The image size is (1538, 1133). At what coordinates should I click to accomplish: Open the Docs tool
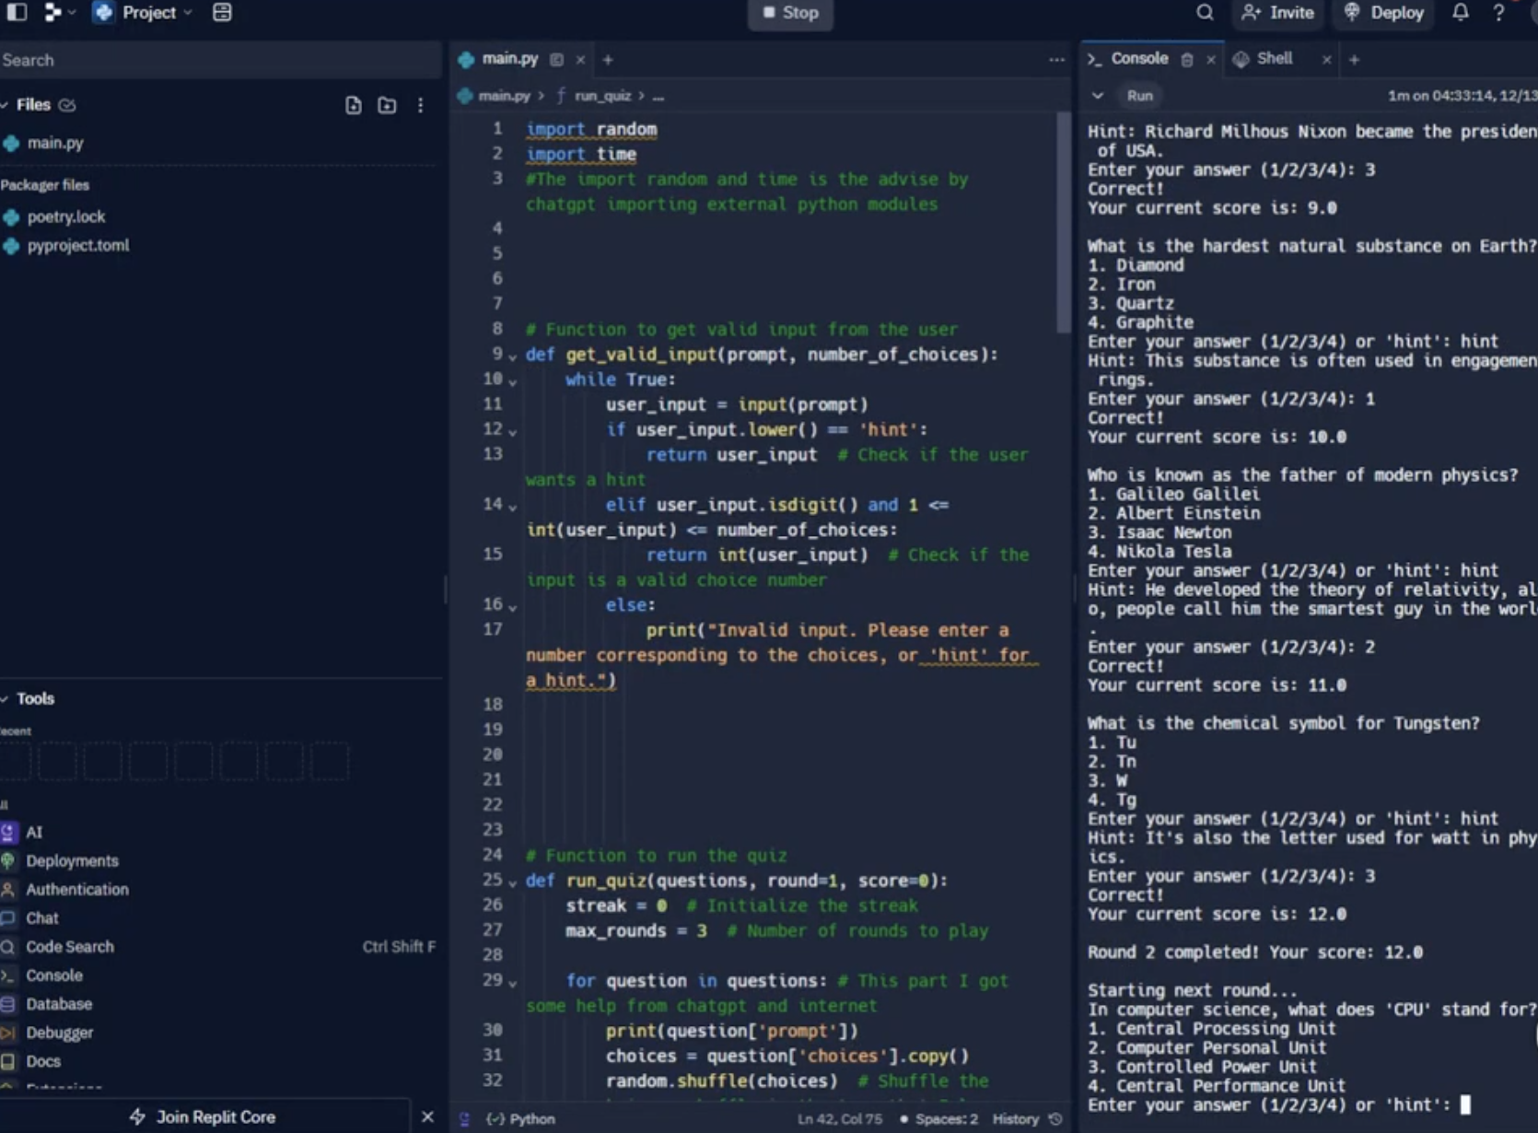coord(43,1060)
